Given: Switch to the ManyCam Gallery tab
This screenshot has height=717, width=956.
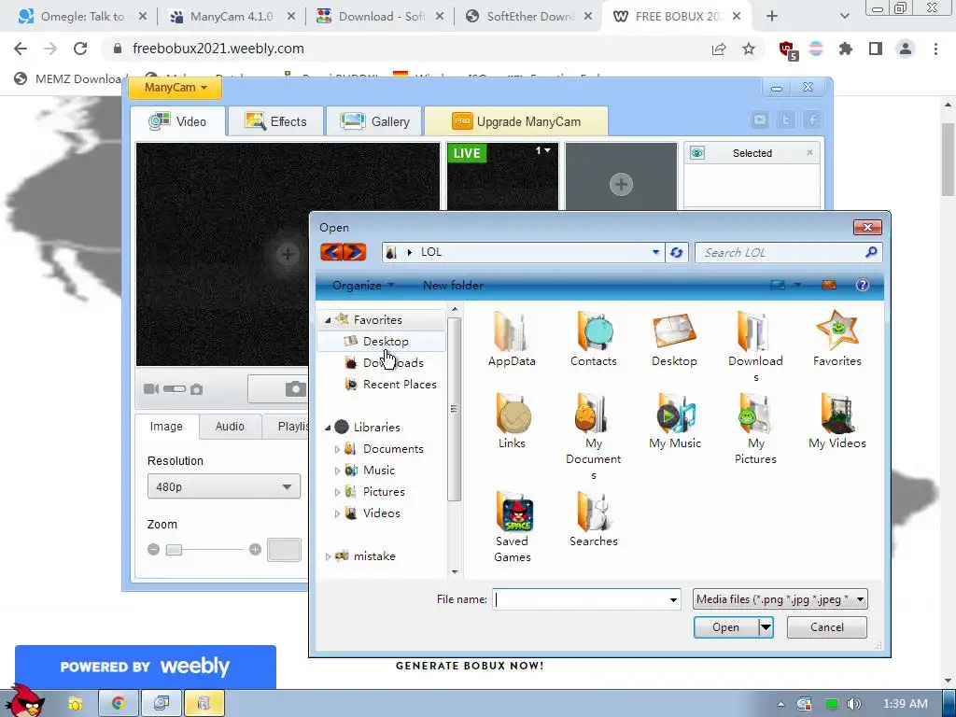Looking at the screenshot, I should pos(375,121).
